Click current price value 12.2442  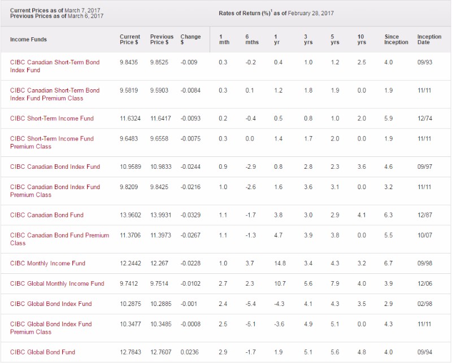[x=131, y=263]
